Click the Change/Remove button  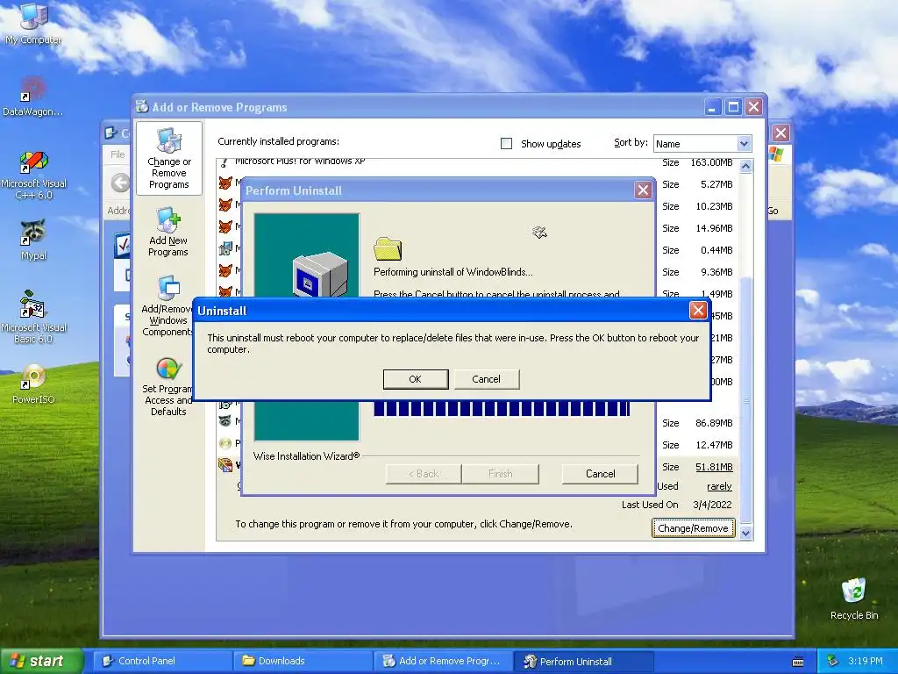tap(693, 527)
